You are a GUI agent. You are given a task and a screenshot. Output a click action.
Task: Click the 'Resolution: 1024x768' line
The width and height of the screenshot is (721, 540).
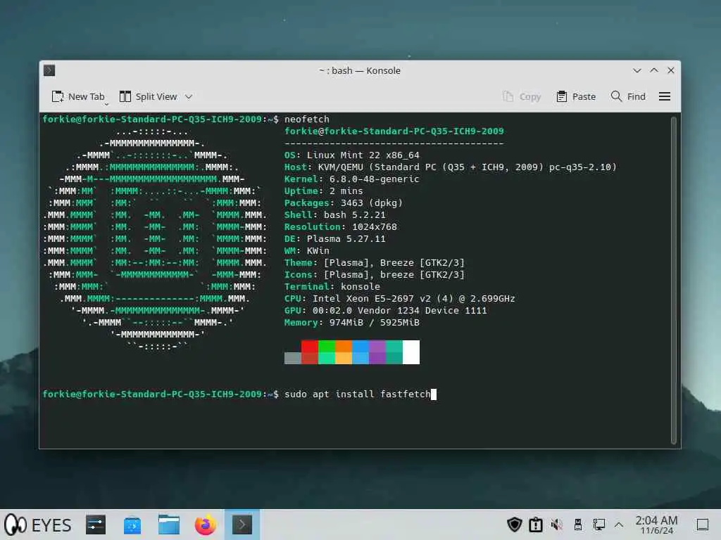point(340,227)
